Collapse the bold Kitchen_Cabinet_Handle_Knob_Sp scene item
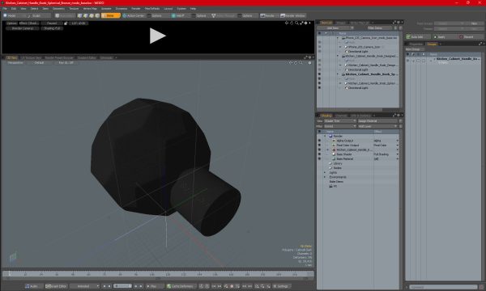Image resolution: width=486 pixels, height=291 pixels. click(338, 74)
